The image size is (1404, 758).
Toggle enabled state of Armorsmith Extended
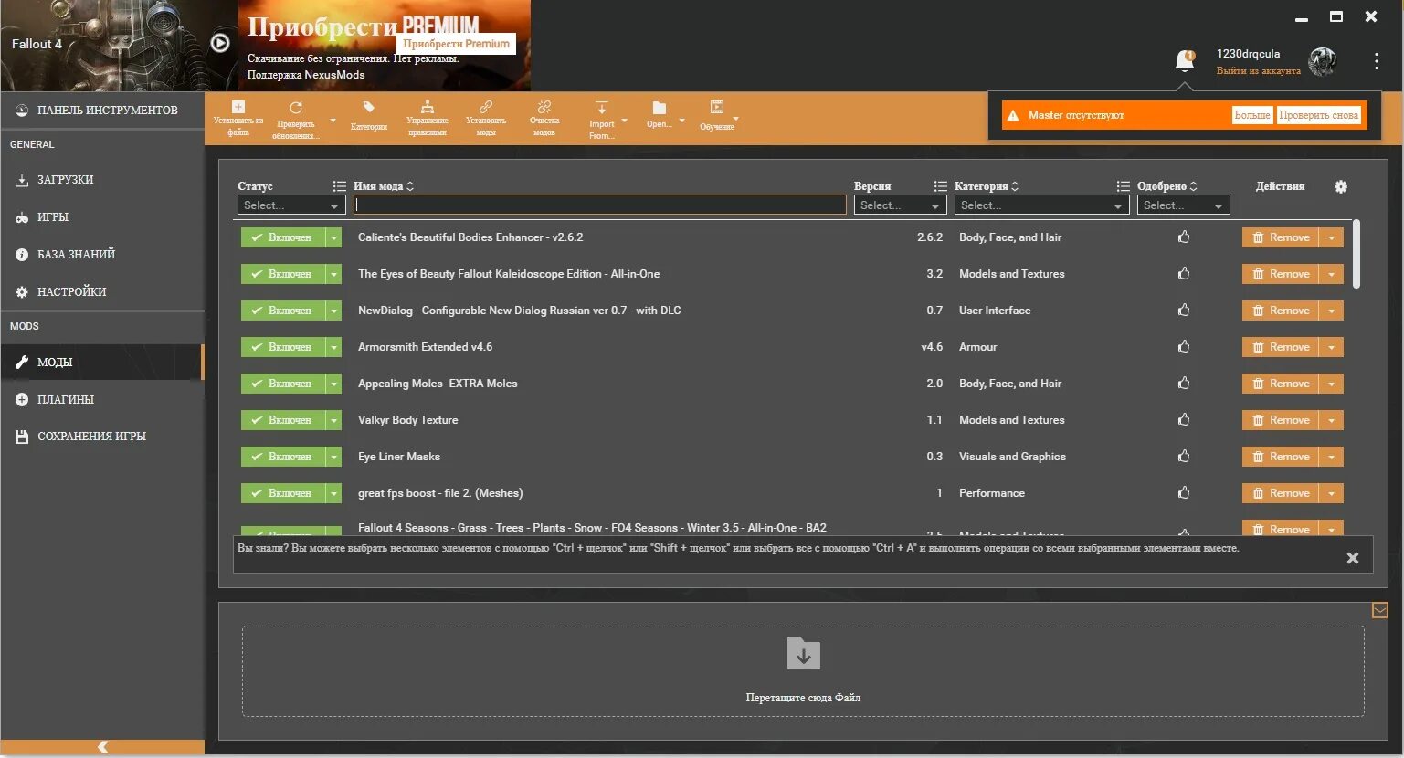point(283,347)
